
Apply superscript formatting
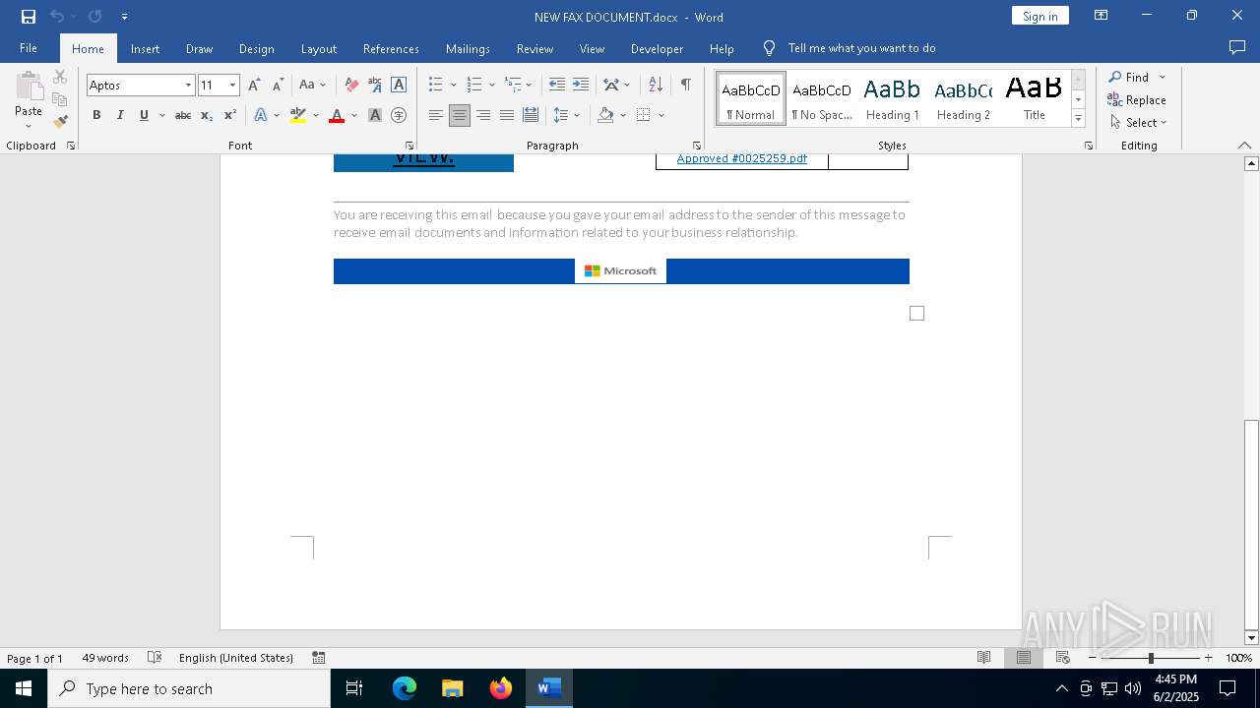tap(229, 115)
